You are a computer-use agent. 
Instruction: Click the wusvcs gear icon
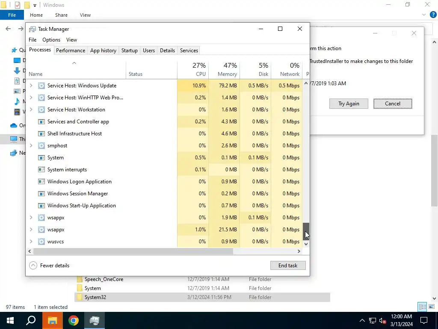tap(41, 242)
